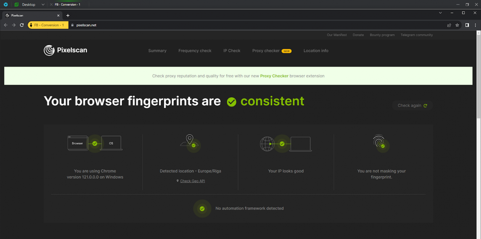Screen dimensions: 481x239
Task: Click the green check next to consistent
Action: (232, 102)
